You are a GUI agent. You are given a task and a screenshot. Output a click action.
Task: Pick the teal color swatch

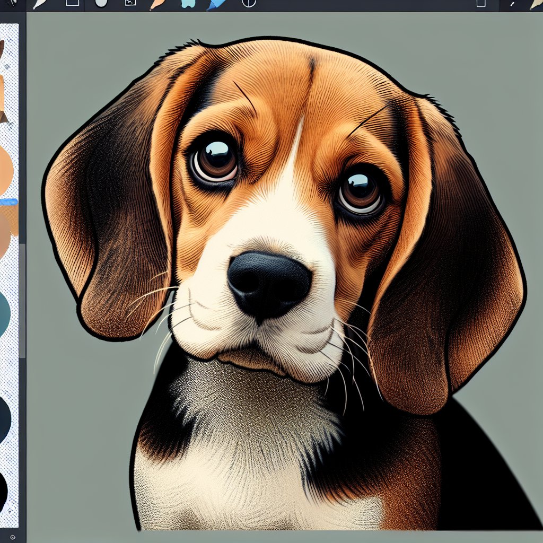[x=4, y=314]
